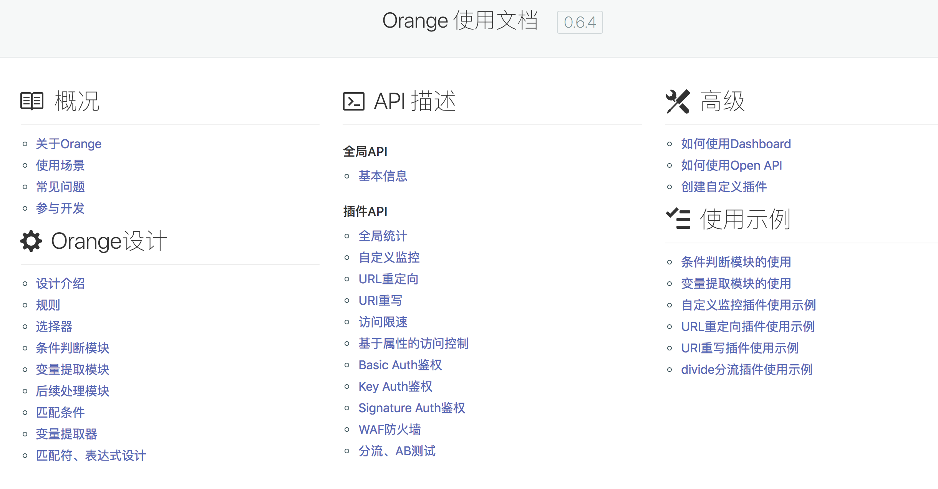938x489 pixels.
Task: Go to 如何使用Dashboard page
Action: (736, 144)
